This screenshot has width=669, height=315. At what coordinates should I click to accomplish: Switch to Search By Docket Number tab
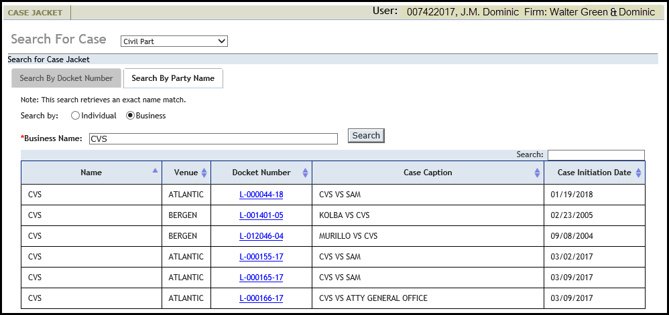coord(66,78)
